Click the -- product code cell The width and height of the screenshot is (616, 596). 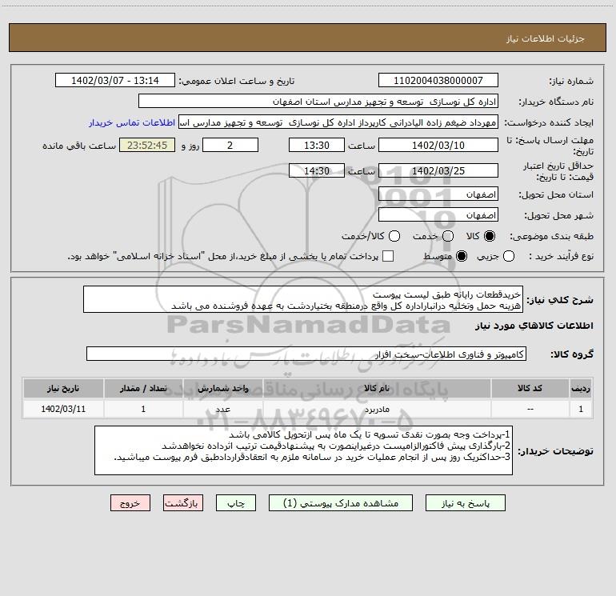[x=530, y=409]
